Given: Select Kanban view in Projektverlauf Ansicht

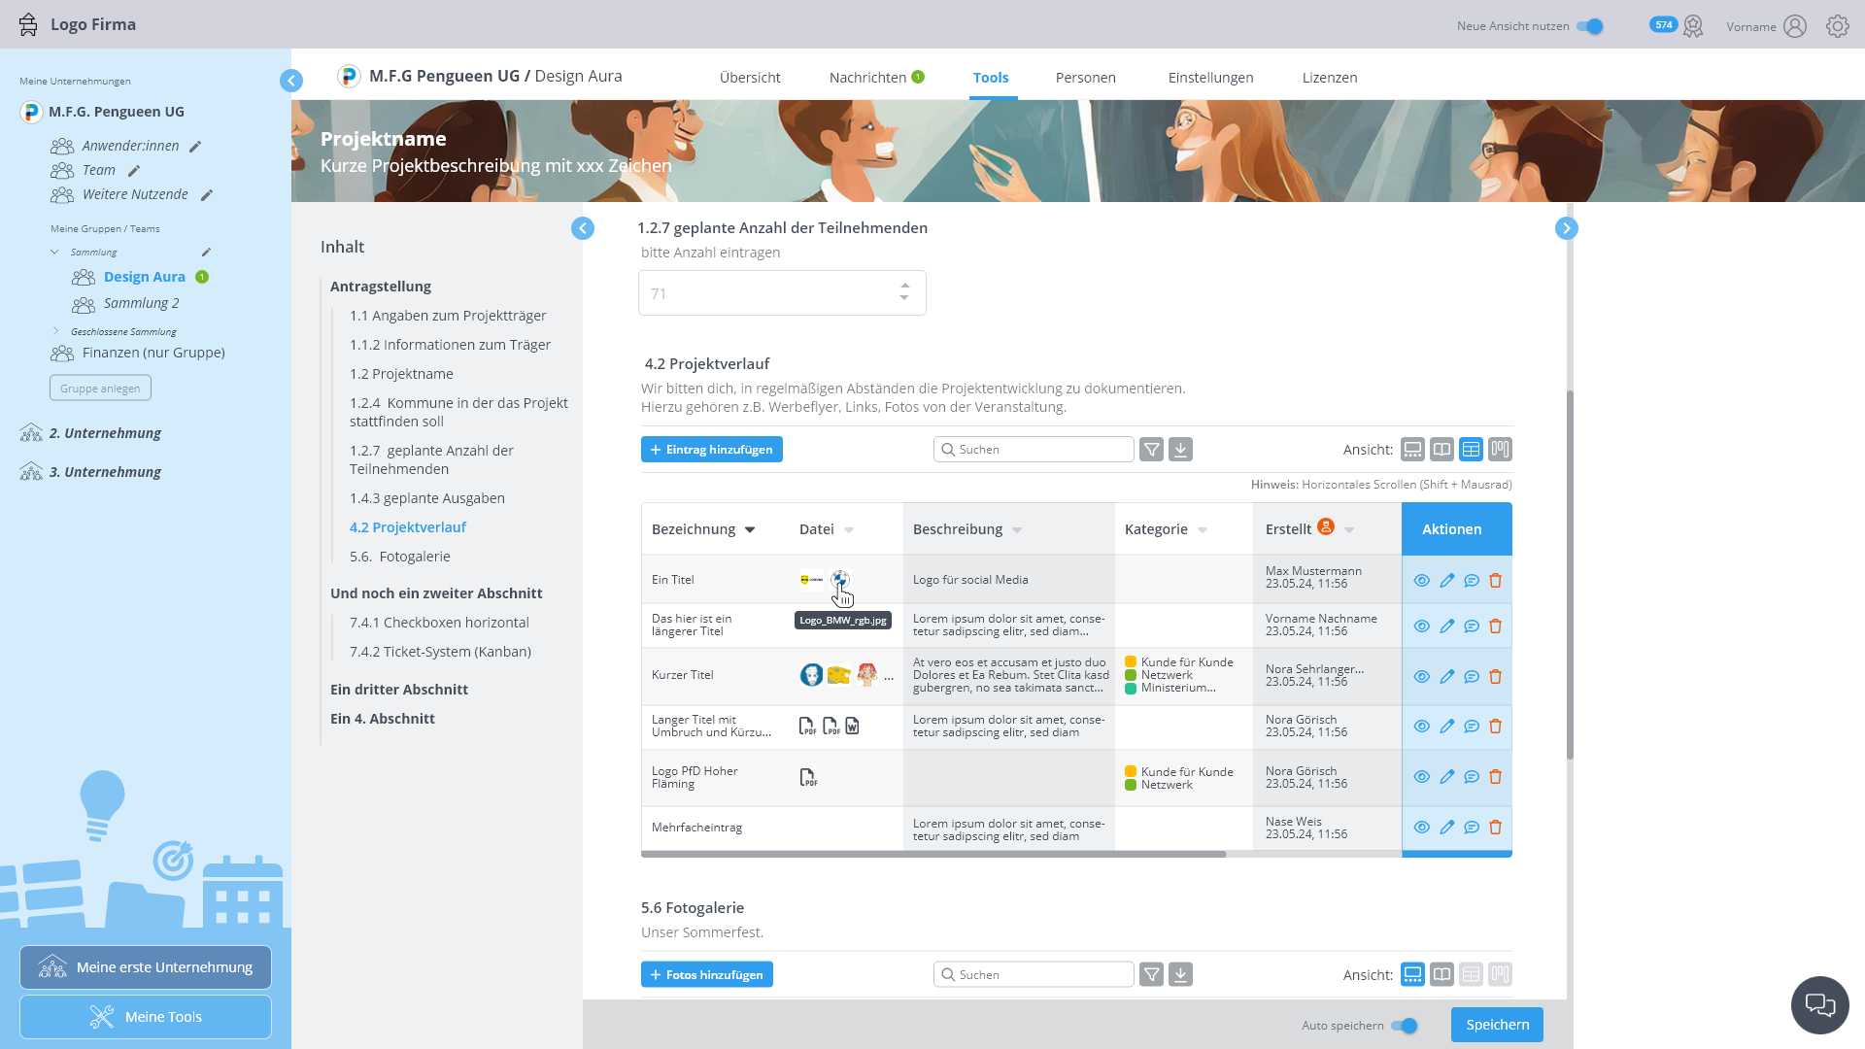Looking at the screenshot, I should click(1500, 450).
